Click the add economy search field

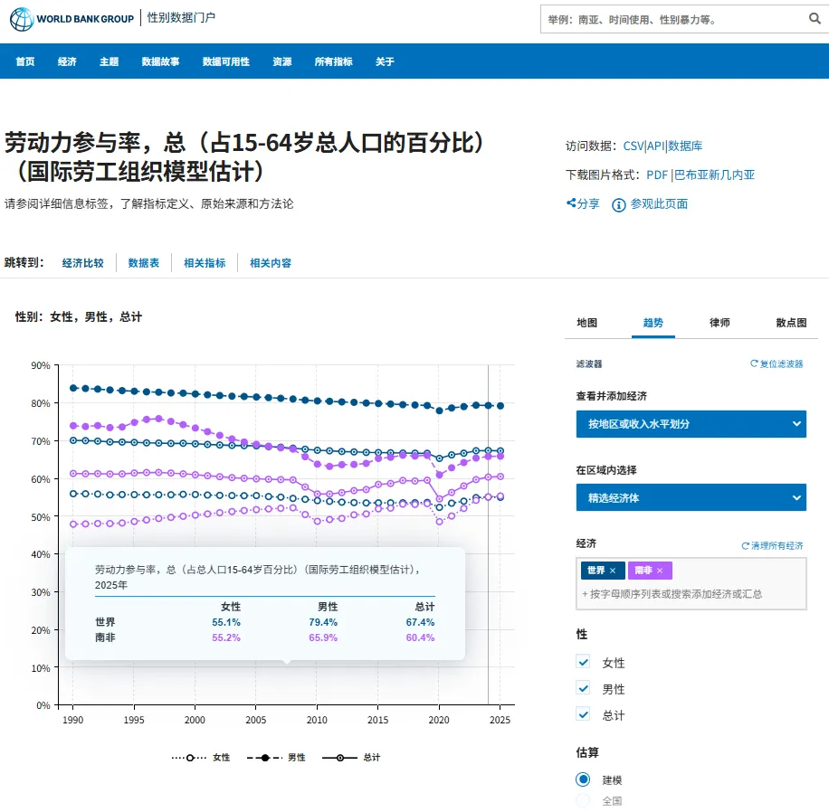(x=691, y=594)
